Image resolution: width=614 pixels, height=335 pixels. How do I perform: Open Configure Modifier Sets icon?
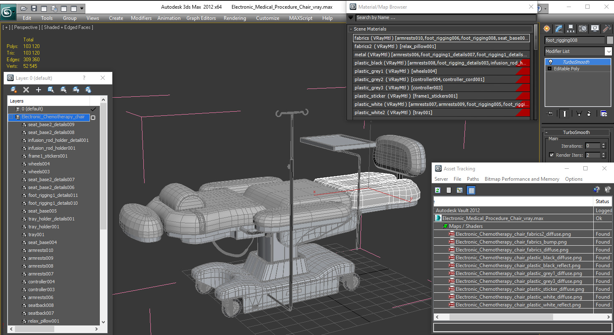pos(604,114)
